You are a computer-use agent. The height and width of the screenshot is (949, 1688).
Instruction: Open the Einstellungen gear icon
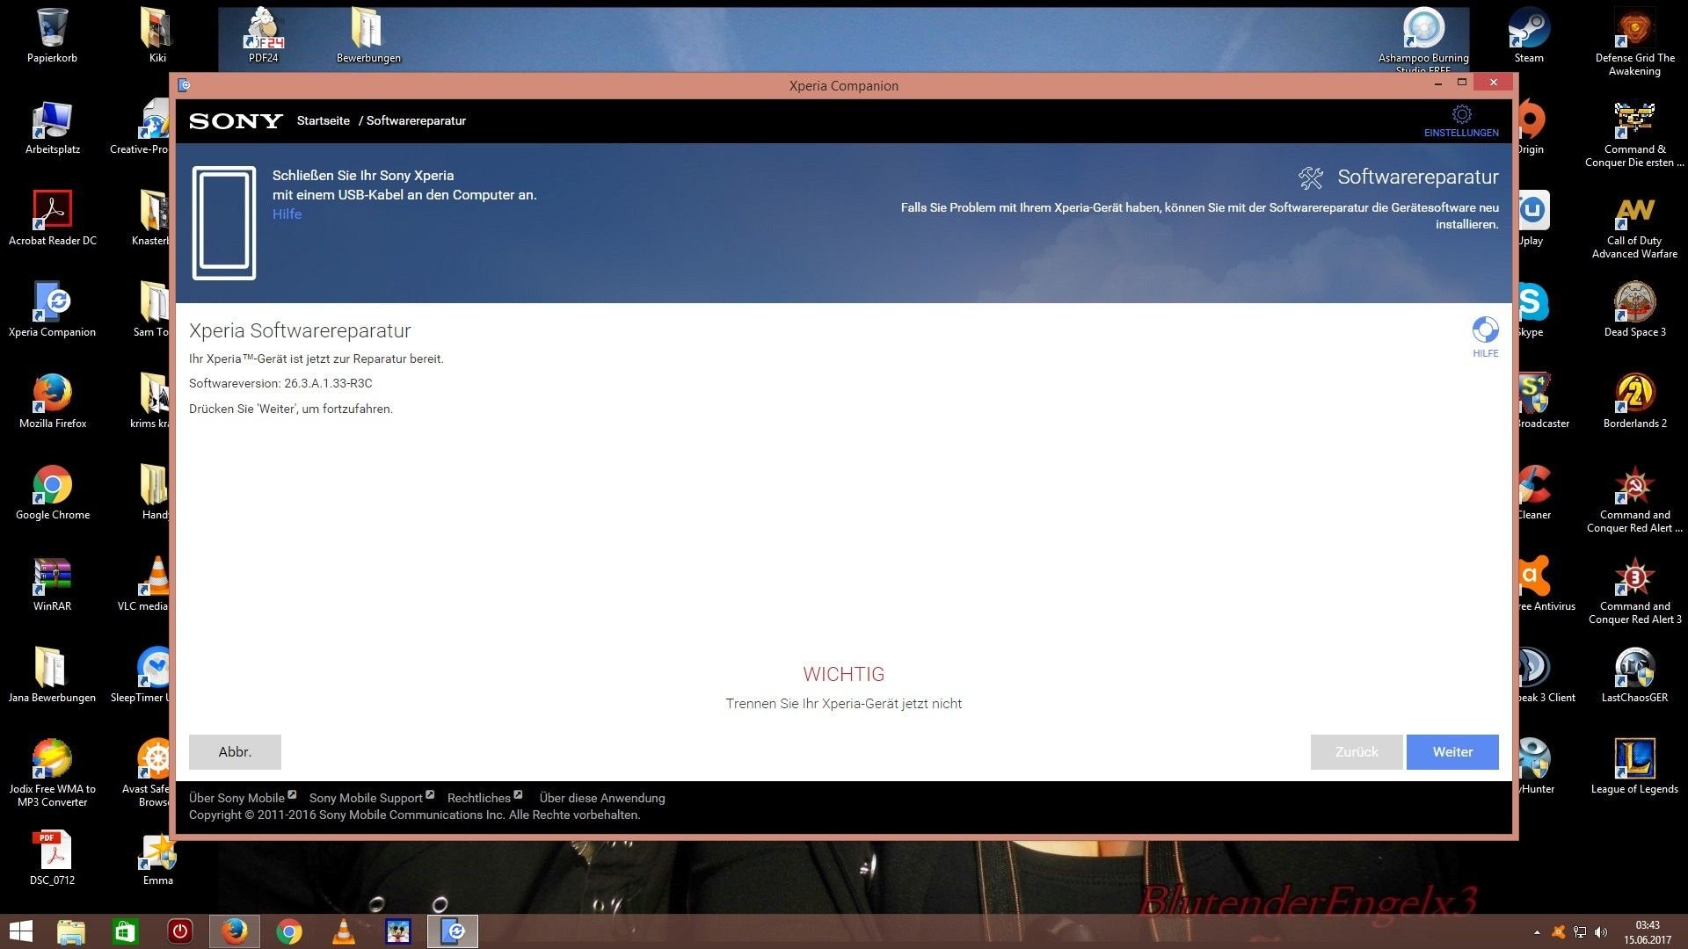1461,115
